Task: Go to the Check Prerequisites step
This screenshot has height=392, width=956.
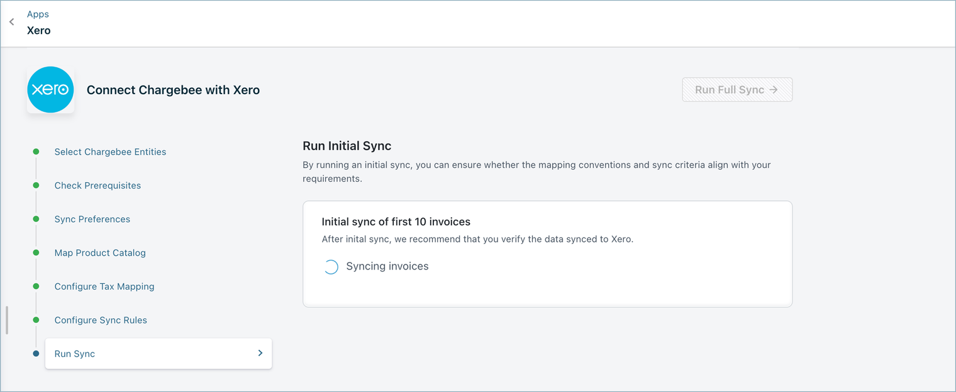Action: (x=97, y=185)
